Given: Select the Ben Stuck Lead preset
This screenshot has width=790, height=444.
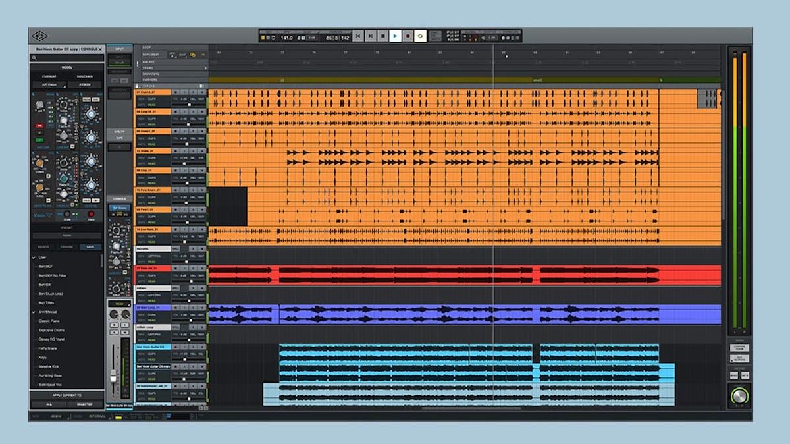Looking at the screenshot, I should tap(49, 293).
